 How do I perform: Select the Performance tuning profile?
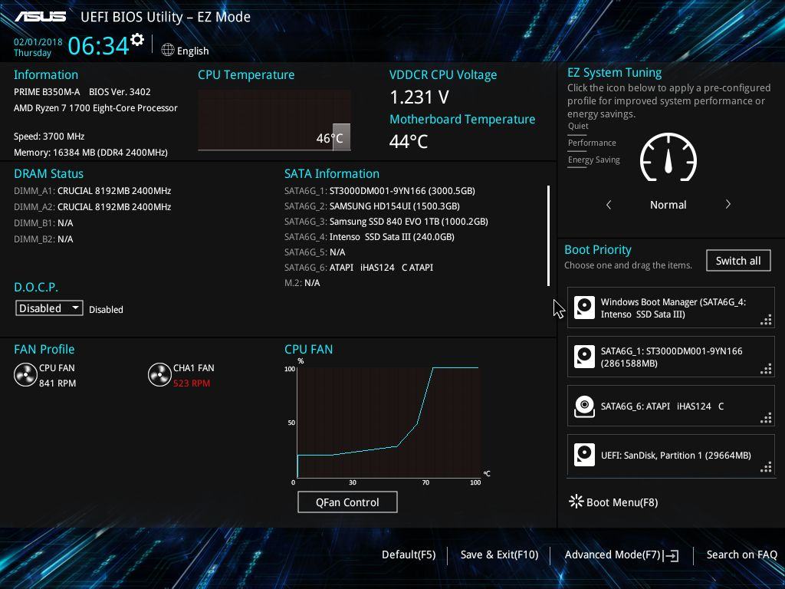coord(592,143)
